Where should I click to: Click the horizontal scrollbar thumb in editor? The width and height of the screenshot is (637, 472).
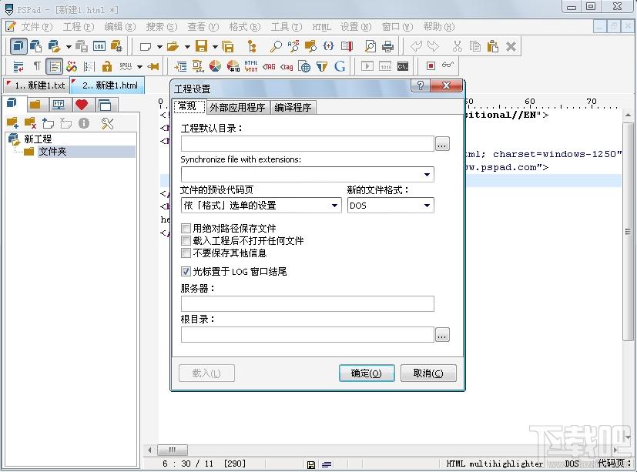pos(173,450)
